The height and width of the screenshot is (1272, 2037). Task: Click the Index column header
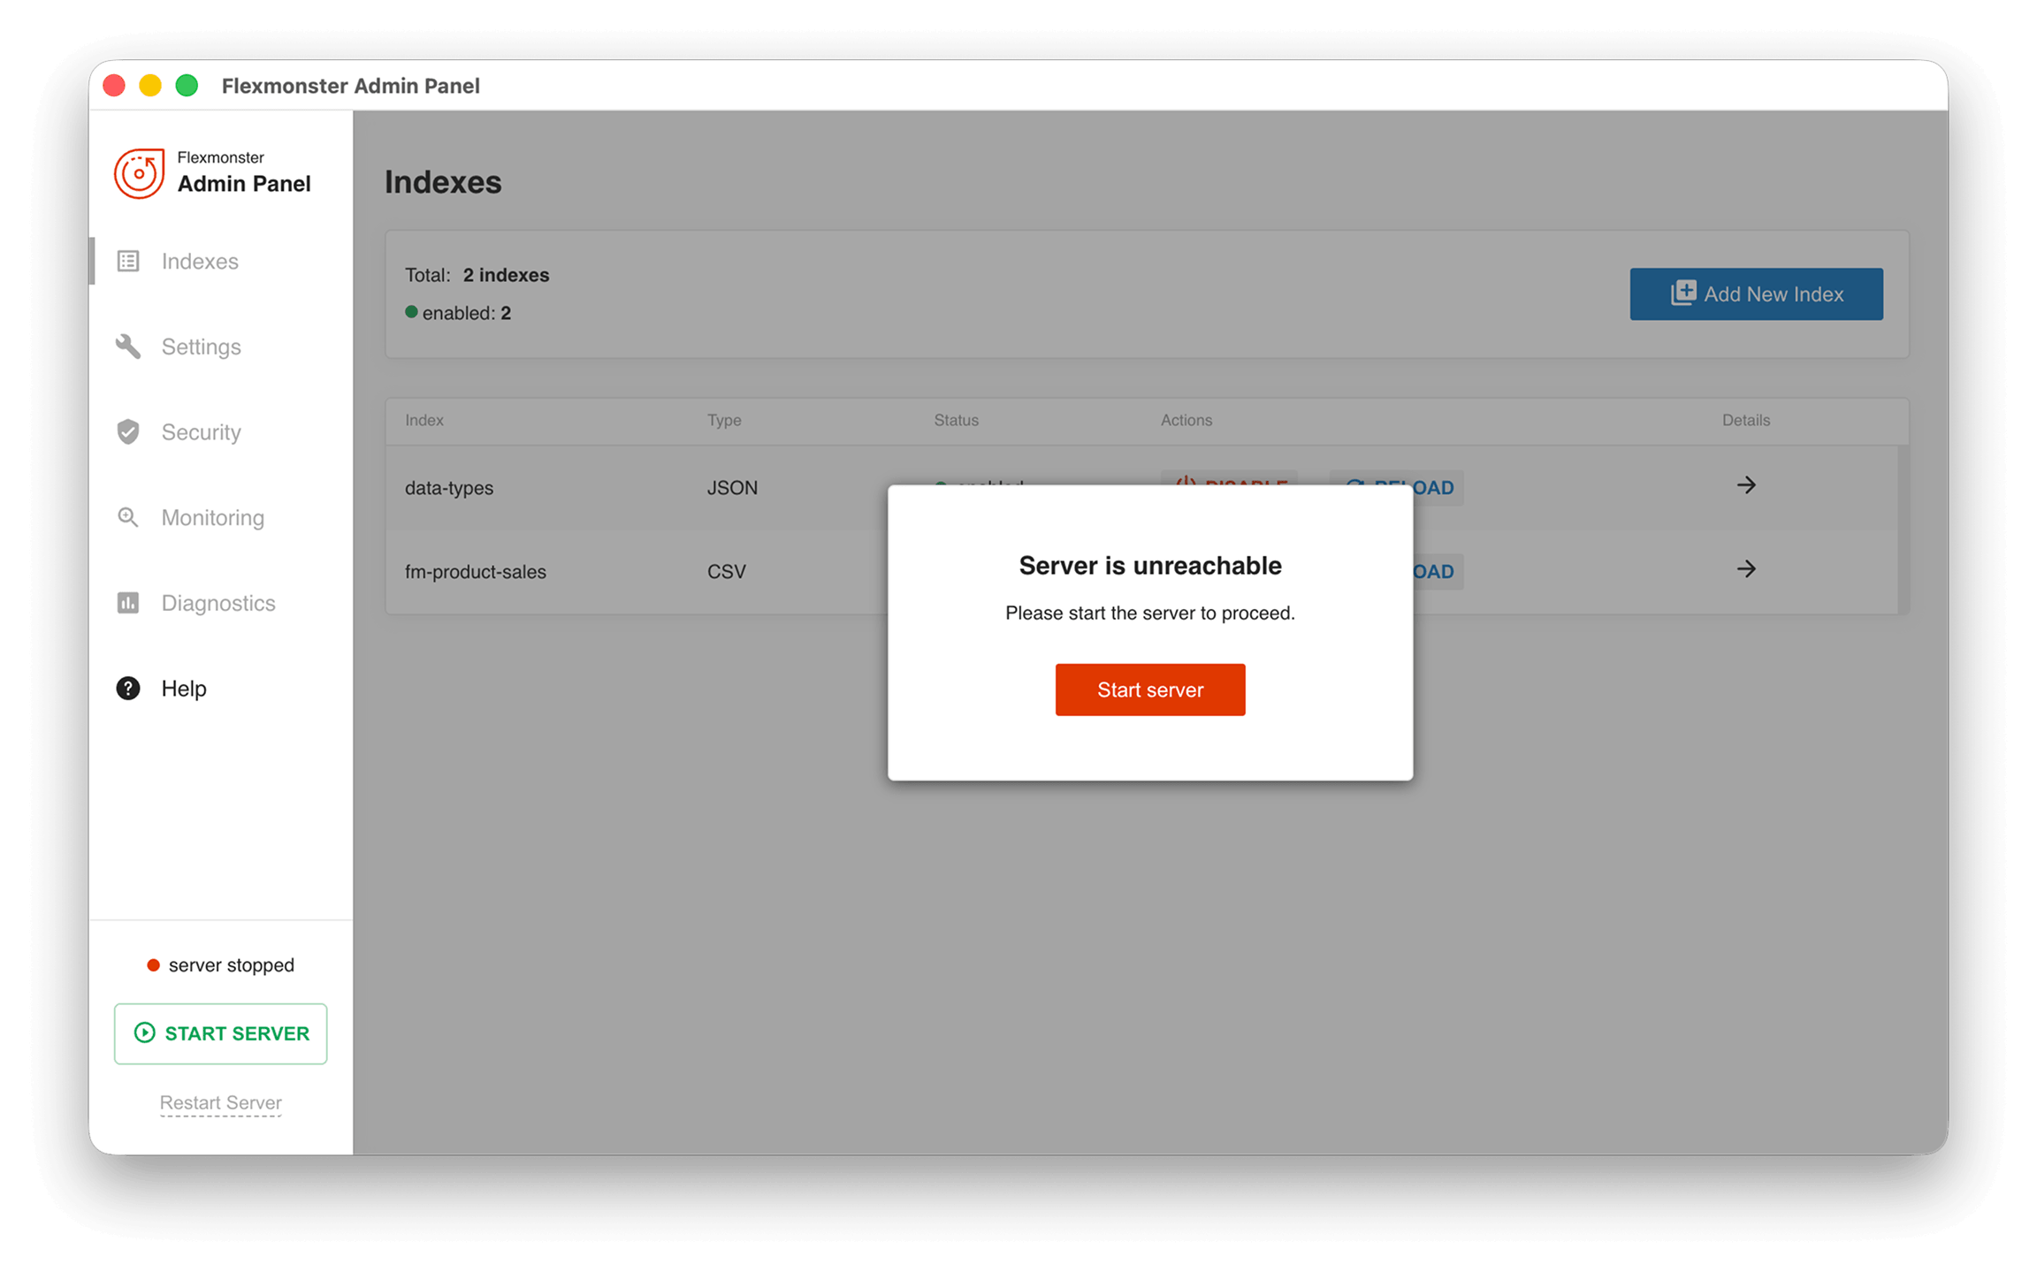[423, 420]
